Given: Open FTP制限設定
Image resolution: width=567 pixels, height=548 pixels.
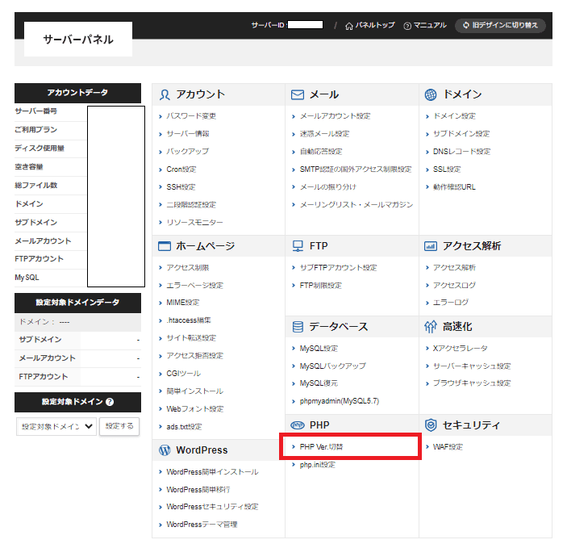Looking at the screenshot, I should tap(321, 286).
